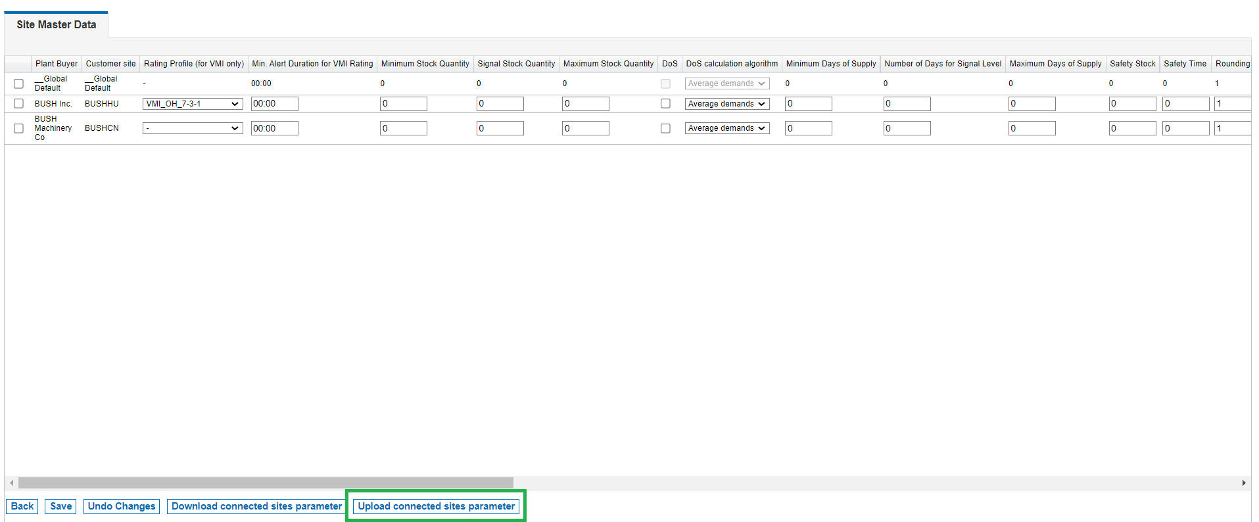Click Signal Stock Quantity field for BUSHHU

coord(500,104)
